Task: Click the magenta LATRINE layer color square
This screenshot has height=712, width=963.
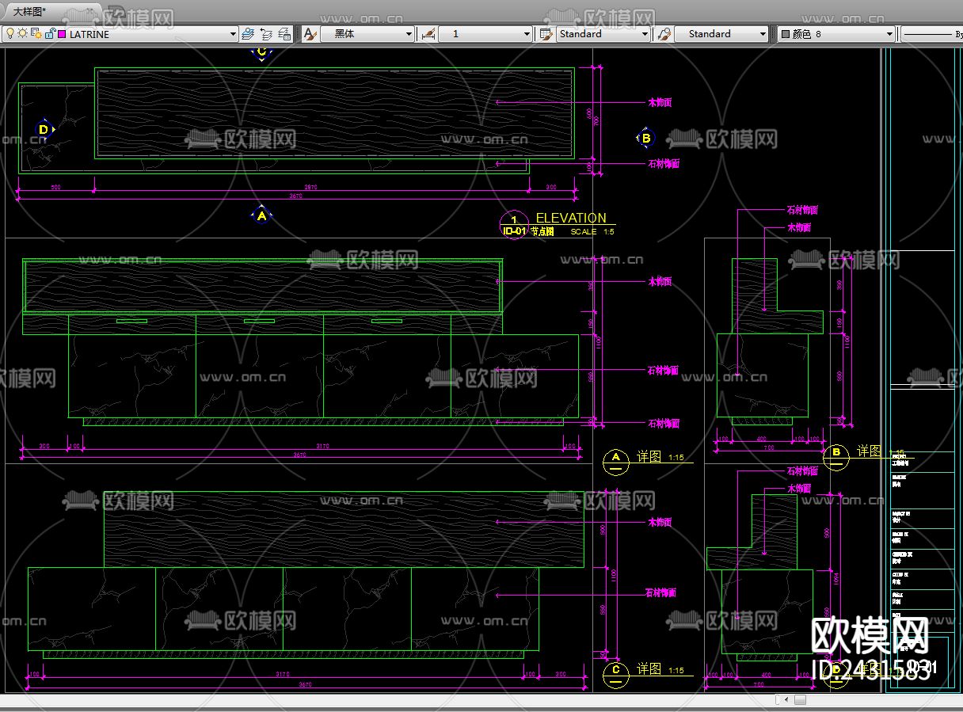Action: 62,34
